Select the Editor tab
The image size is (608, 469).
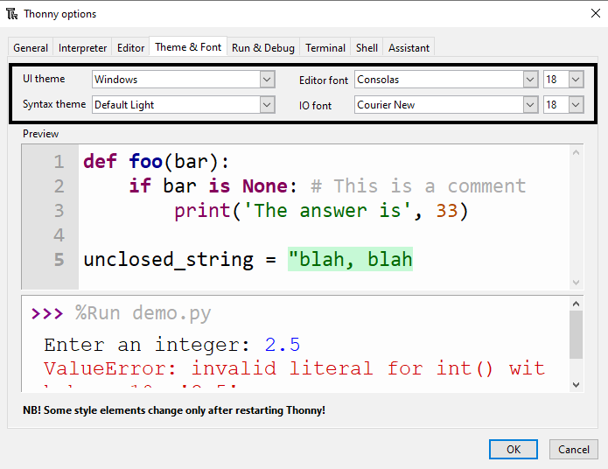pyautogui.click(x=130, y=48)
